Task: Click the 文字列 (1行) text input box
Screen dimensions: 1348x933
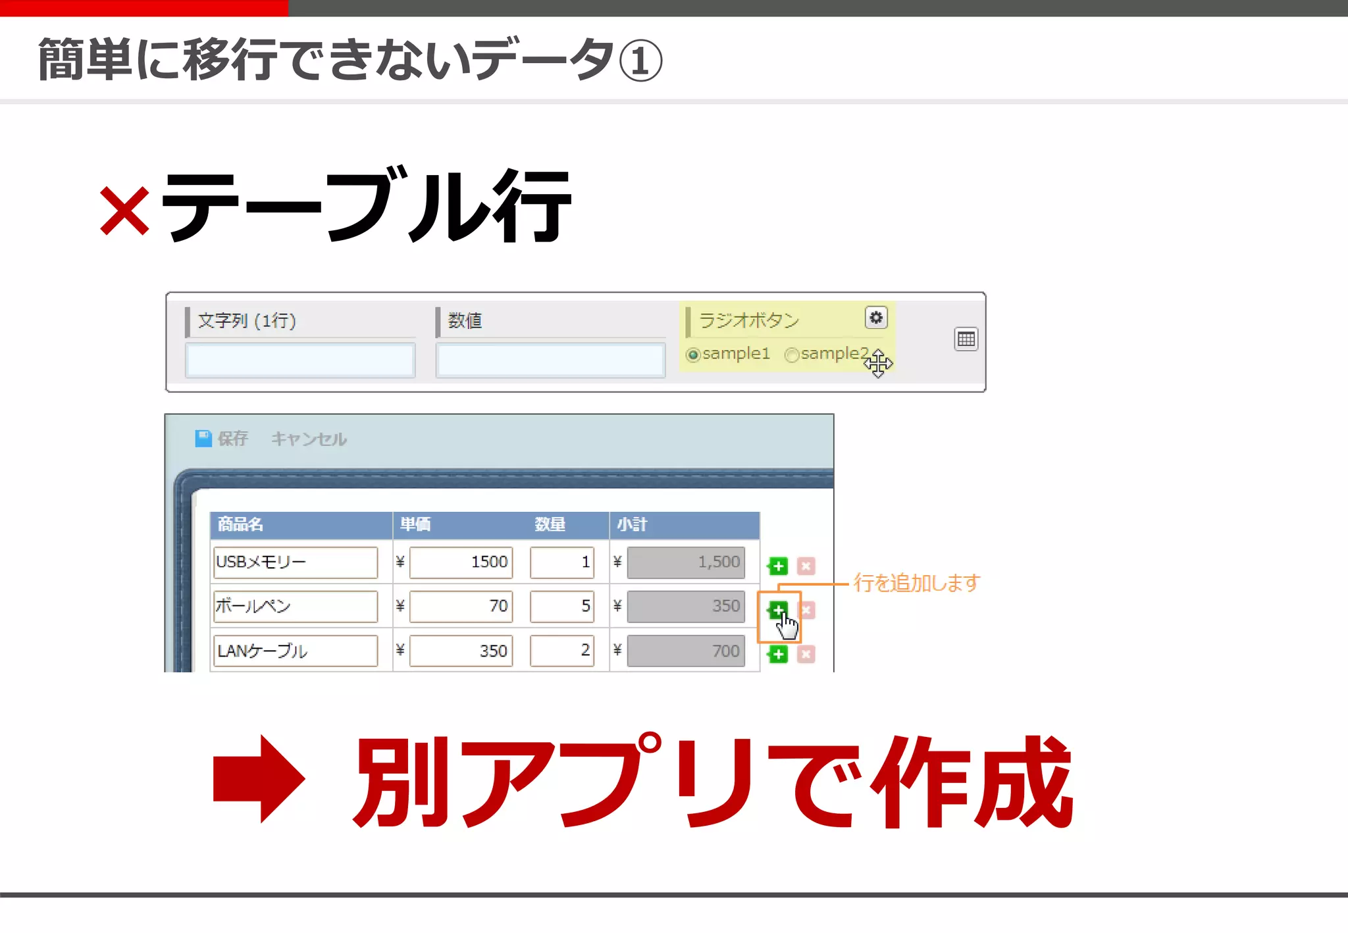Action: click(x=300, y=360)
